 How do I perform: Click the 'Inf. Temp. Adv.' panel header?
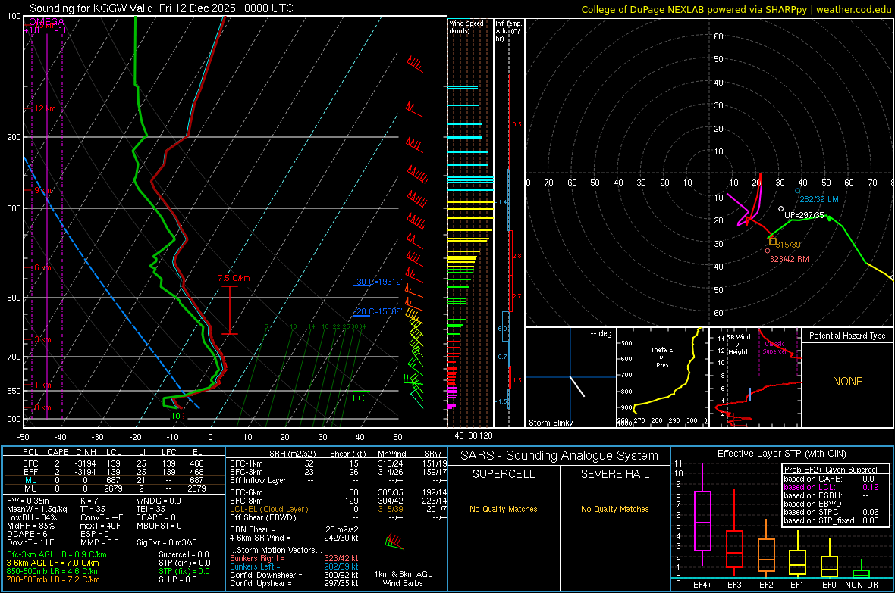point(507,31)
